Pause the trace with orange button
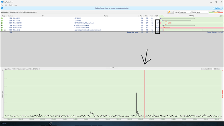This screenshot has width=224, height=126. (x=169, y=12)
